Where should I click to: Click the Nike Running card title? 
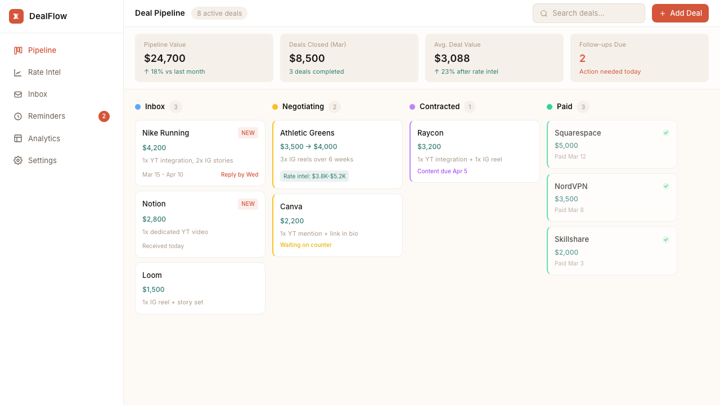pyautogui.click(x=166, y=133)
